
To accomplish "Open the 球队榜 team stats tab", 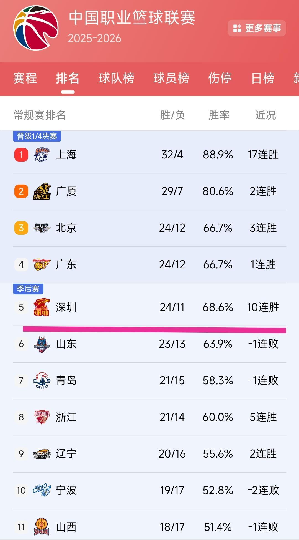I will pyautogui.click(x=116, y=79).
